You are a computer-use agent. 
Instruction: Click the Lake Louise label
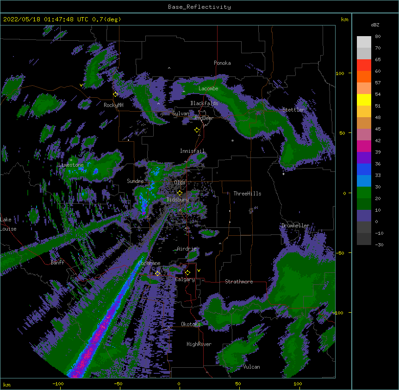pyautogui.click(x=8, y=224)
